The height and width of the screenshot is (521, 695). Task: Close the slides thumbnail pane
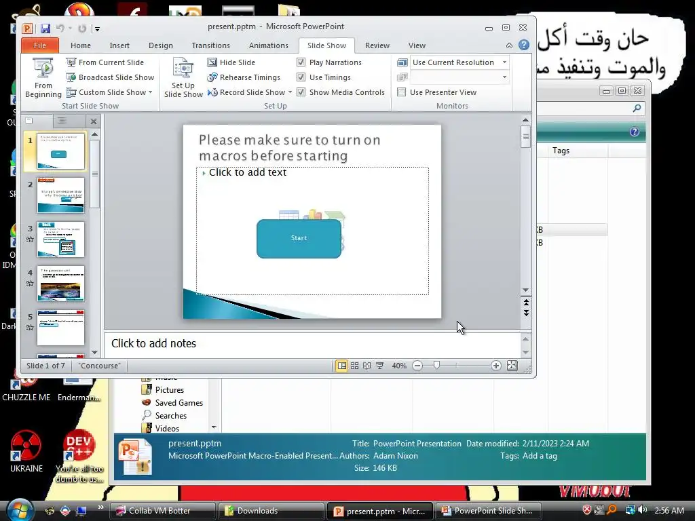click(94, 121)
